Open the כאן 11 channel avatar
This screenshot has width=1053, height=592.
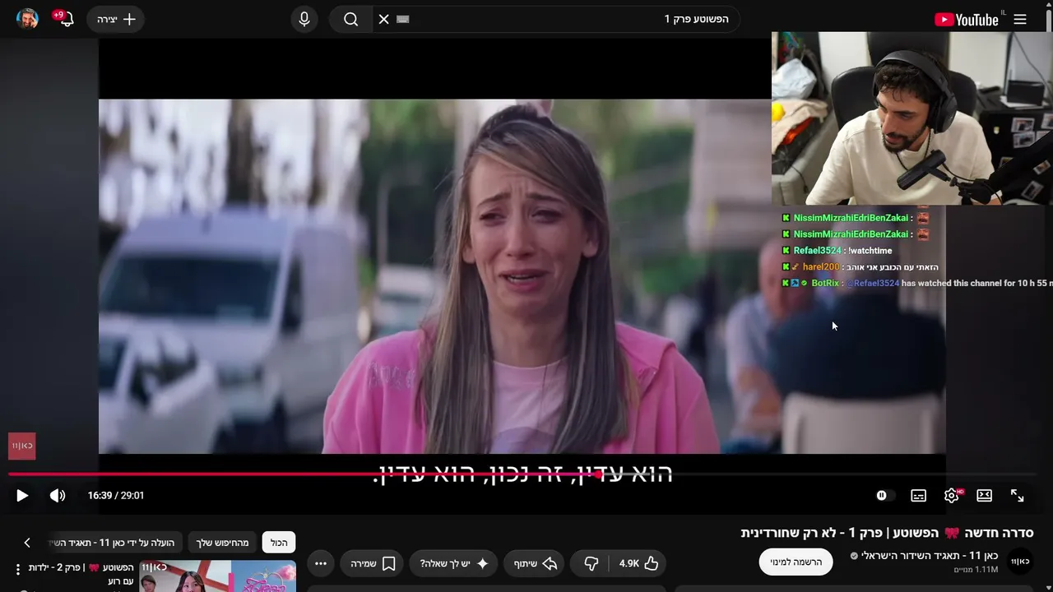(1020, 562)
